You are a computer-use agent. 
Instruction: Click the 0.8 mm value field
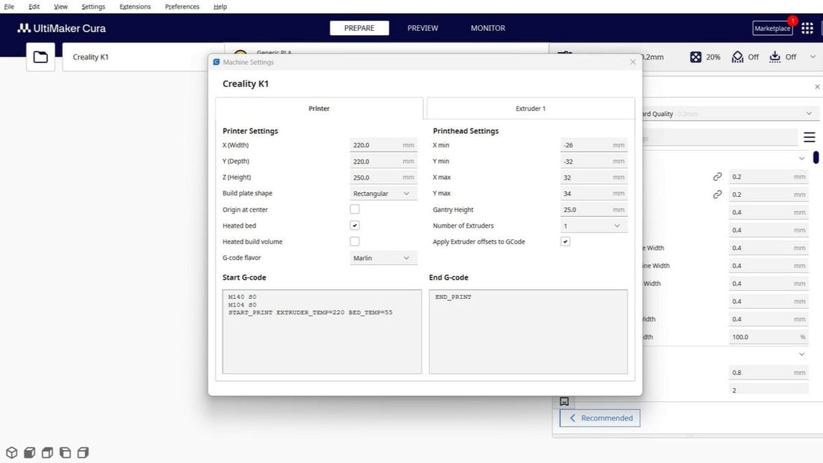(x=769, y=372)
